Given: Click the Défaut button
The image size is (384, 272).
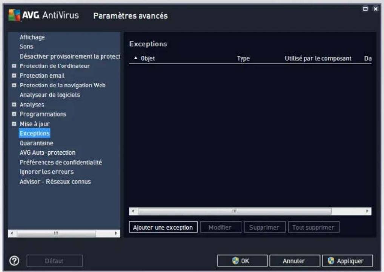Looking at the screenshot, I should coord(55,261).
